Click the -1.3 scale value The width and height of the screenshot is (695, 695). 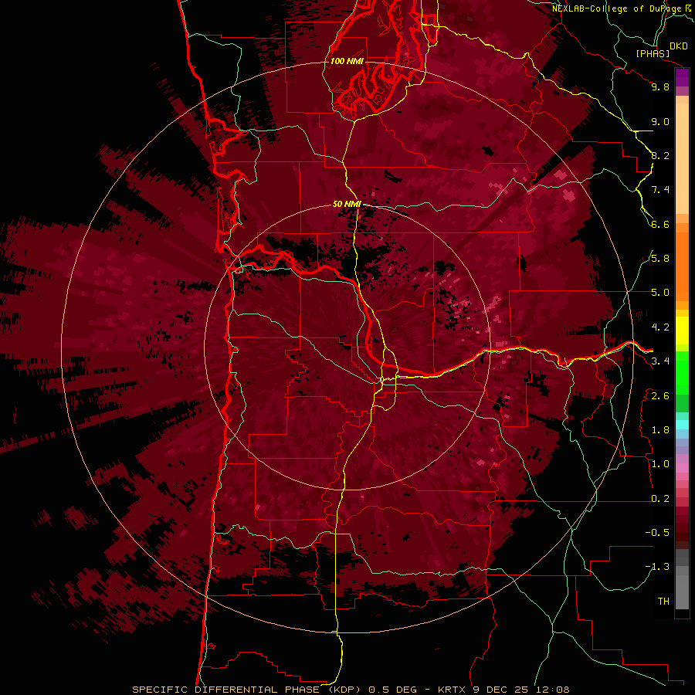[x=657, y=567]
